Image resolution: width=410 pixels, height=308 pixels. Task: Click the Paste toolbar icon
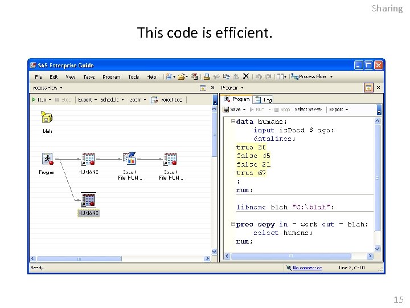click(x=236, y=76)
